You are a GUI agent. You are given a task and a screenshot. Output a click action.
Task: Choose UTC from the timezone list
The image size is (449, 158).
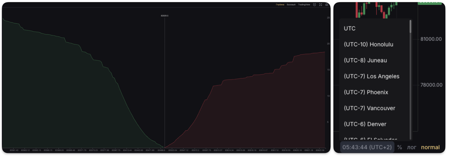coord(350,28)
